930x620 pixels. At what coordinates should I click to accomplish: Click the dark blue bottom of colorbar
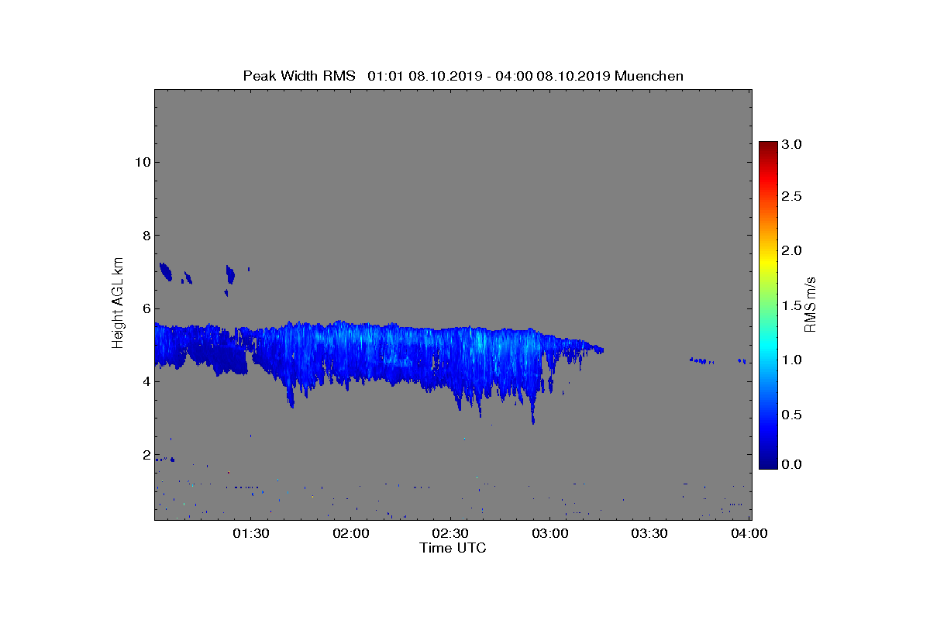point(767,463)
